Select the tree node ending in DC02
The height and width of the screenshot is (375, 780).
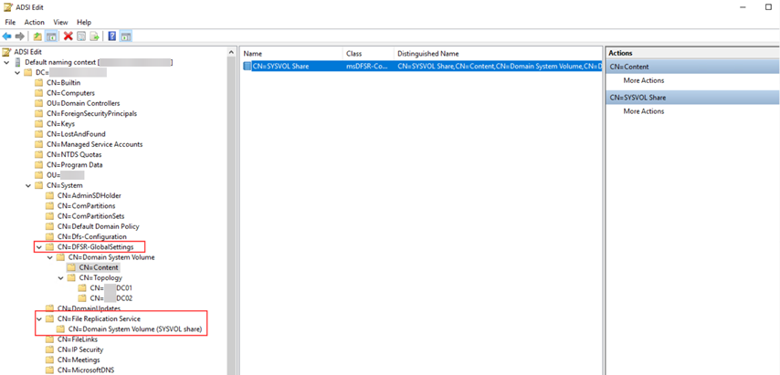point(111,298)
